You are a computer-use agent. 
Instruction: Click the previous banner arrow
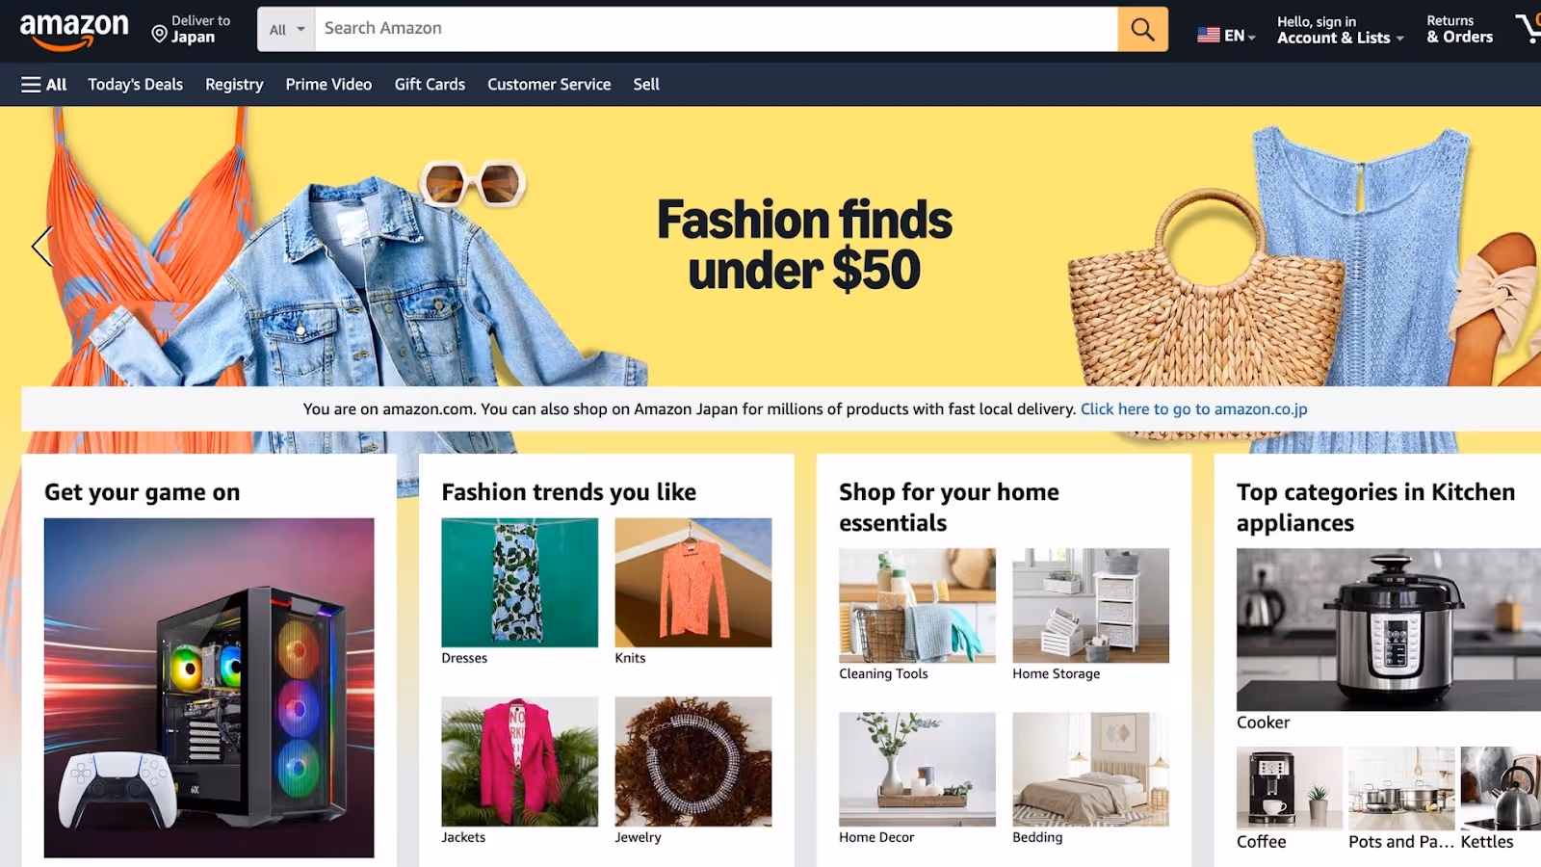click(x=41, y=247)
